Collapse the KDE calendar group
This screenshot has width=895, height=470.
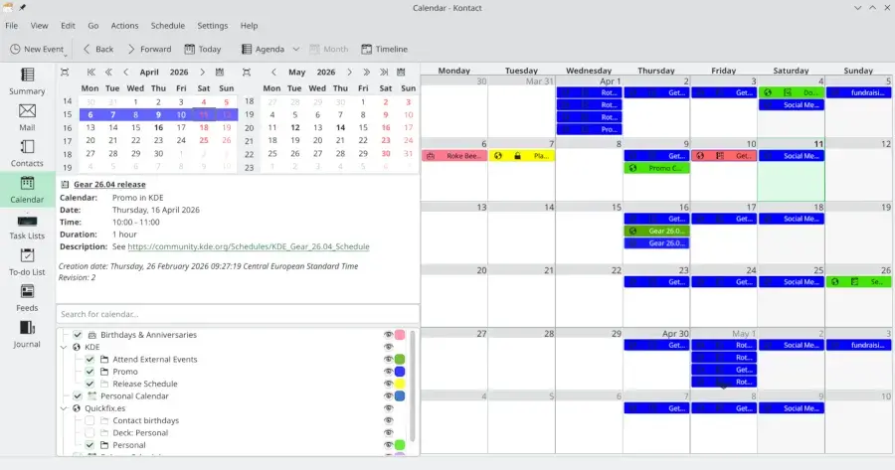[x=64, y=347]
